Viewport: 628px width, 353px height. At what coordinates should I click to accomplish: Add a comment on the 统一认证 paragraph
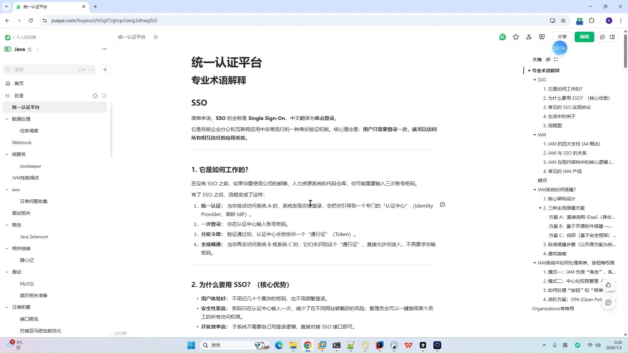(x=443, y=205)
